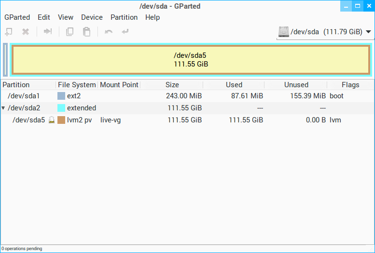Click the lvm2 pv brown color swatch

(x=61, y=120)
